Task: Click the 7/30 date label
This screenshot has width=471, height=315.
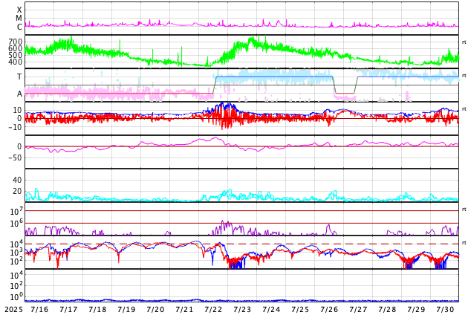Action: click(x=445, y=309)
